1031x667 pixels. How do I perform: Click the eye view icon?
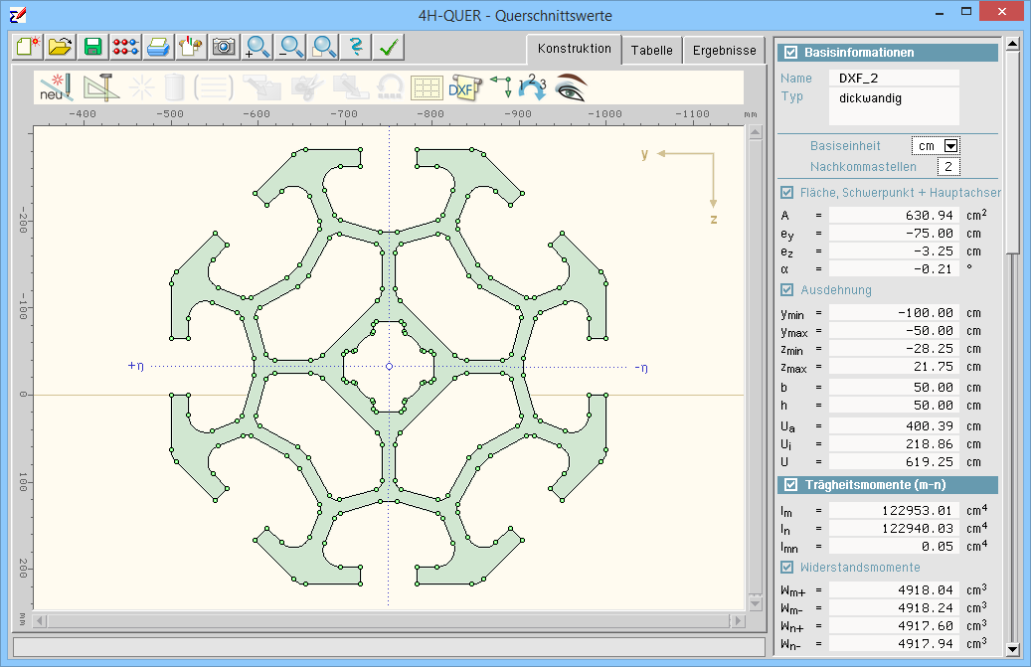pos(571,87)
